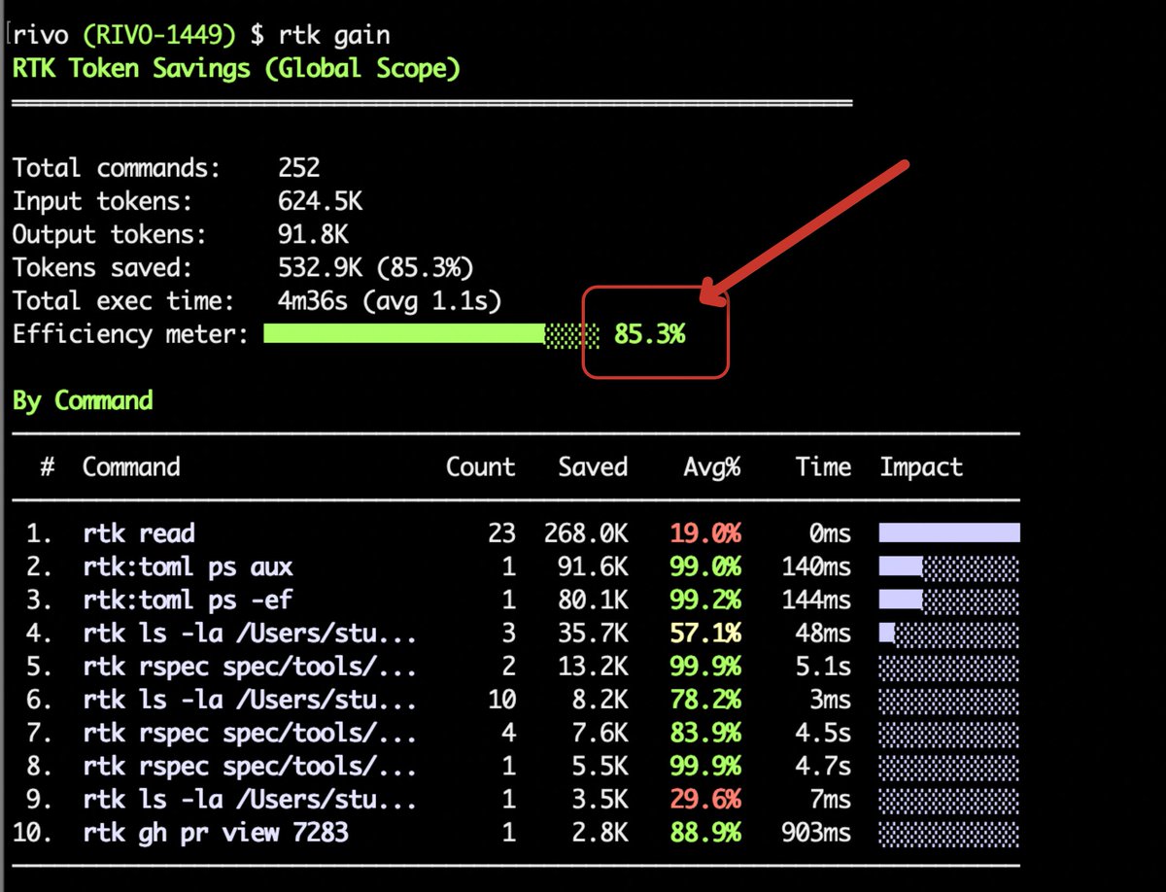Click Output tokens value 91.8K
This screenshot has width=1166, height=892.
click(313, 235)
